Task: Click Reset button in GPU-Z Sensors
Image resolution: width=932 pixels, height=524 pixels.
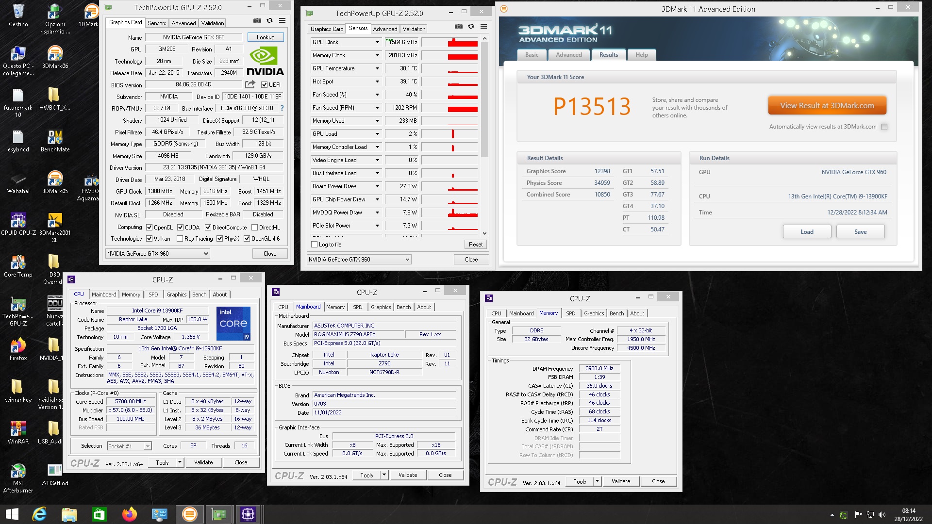Action: click(x=476, y=245)
